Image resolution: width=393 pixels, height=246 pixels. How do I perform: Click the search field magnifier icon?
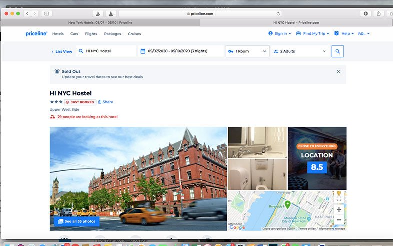tap(81, 51)
